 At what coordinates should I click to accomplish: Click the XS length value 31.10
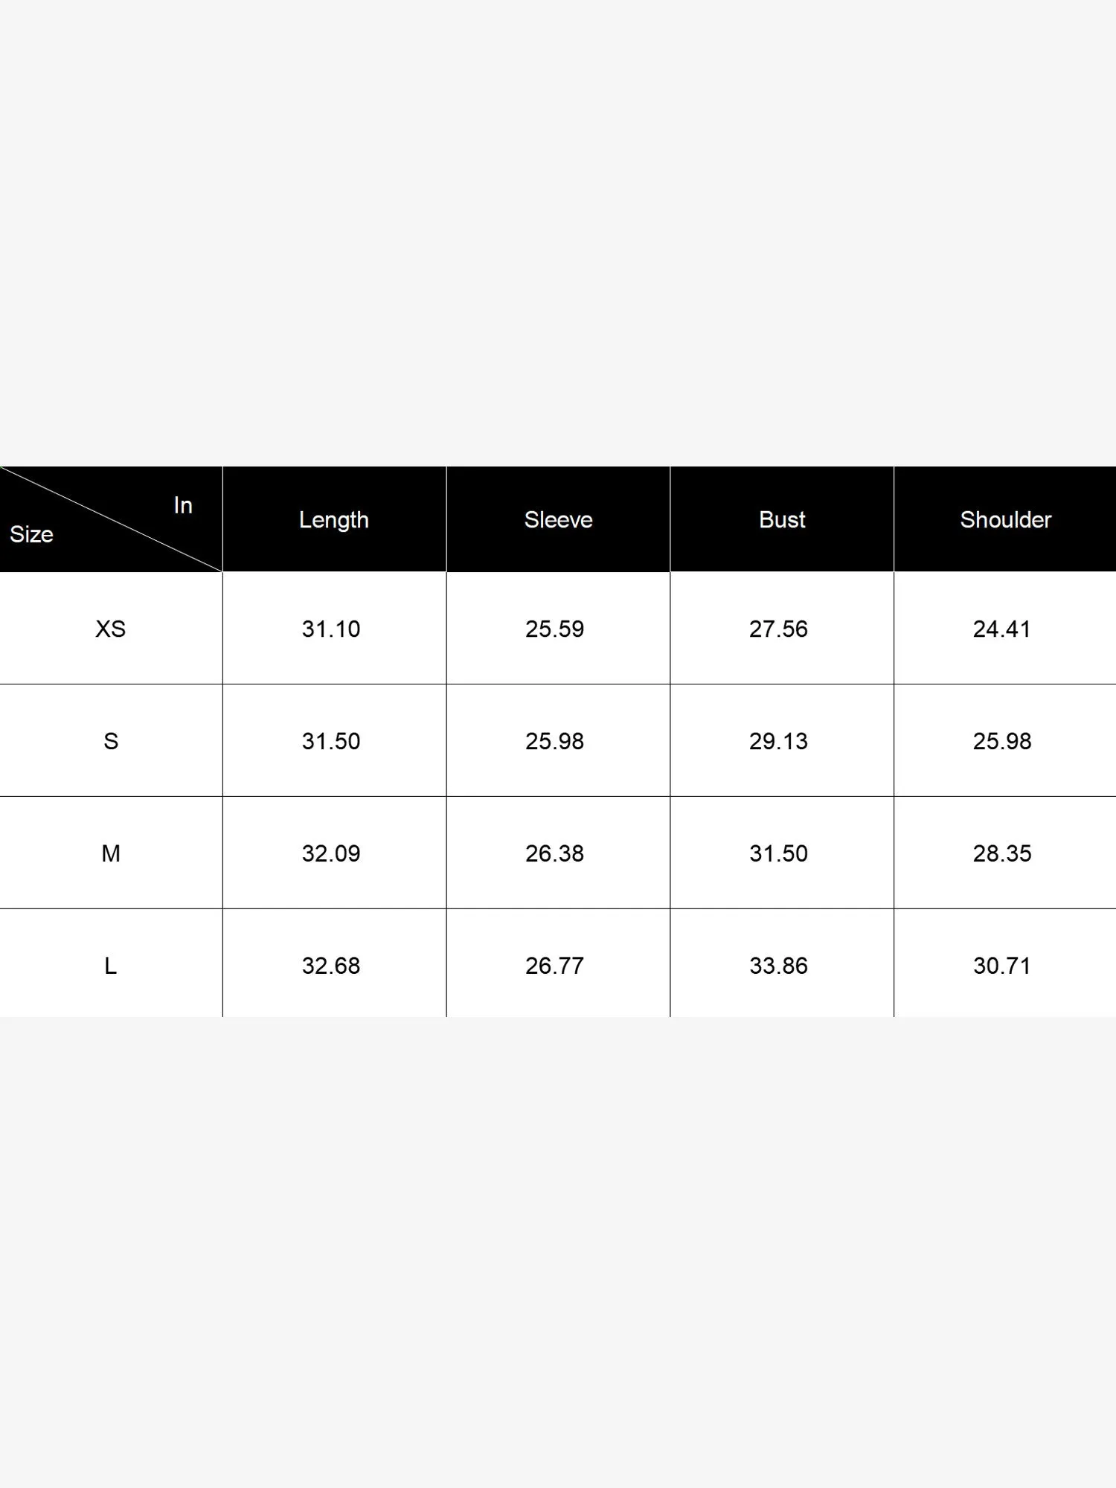[331, 629]
